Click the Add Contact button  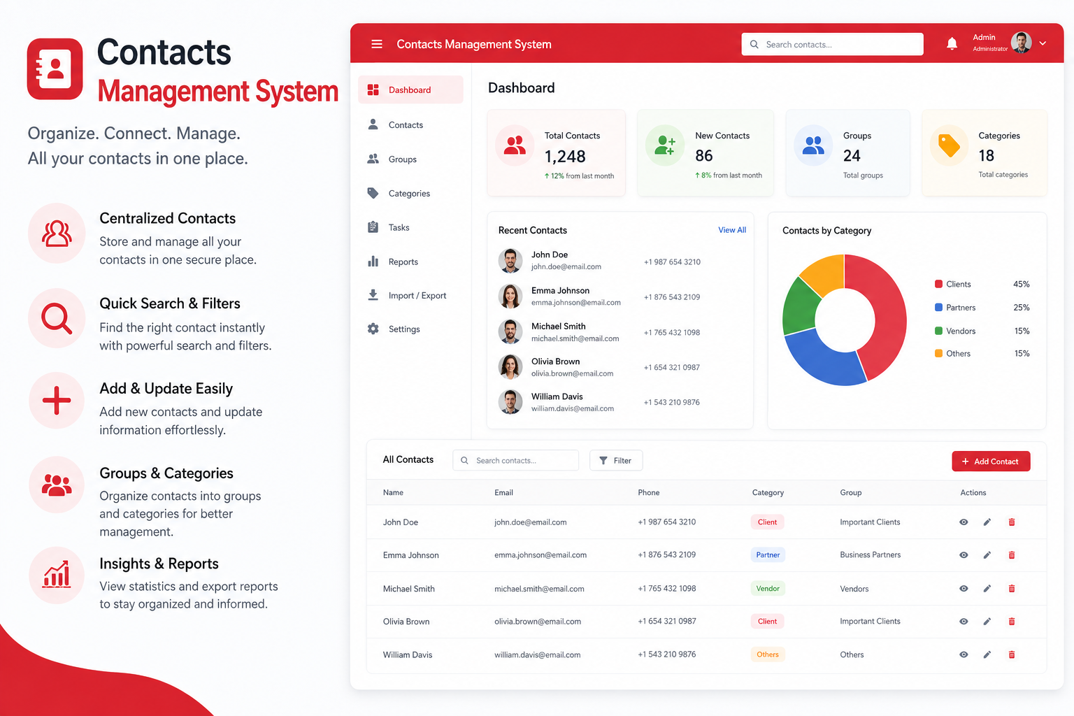pyautogui.click(x=991, y=461)
